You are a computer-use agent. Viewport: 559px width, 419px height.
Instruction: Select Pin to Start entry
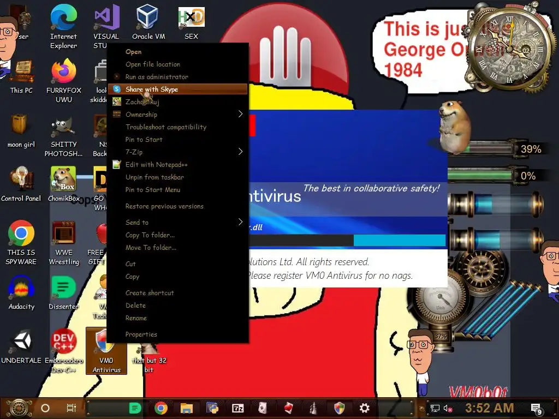coord(177,139)
